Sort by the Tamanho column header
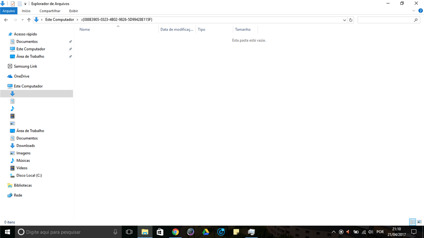Viewport: 424px width, 238px height. tap(243, 29)
